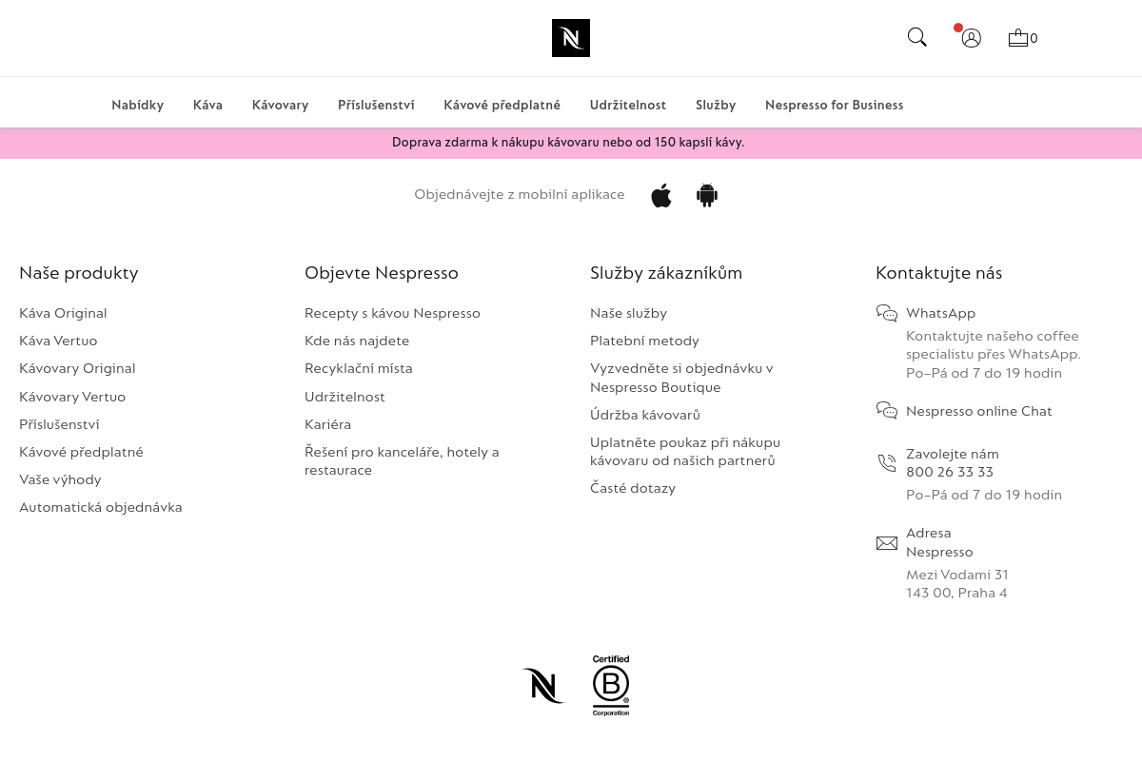Click the WhatsApp chat bubble icon

coord(887,313)
